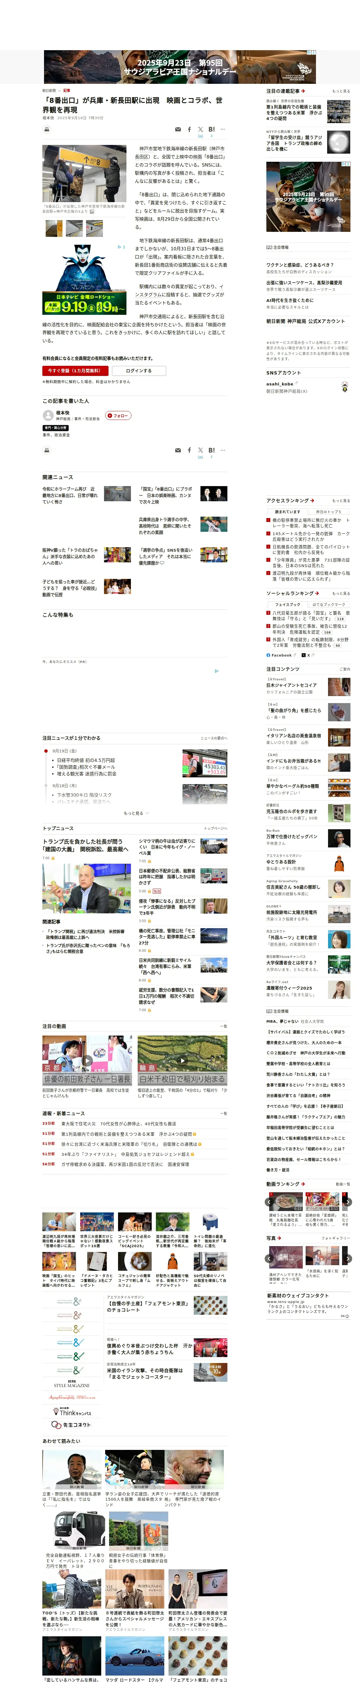Open image gallery icon beside photo caption
360x1682 pixels.
92,212
